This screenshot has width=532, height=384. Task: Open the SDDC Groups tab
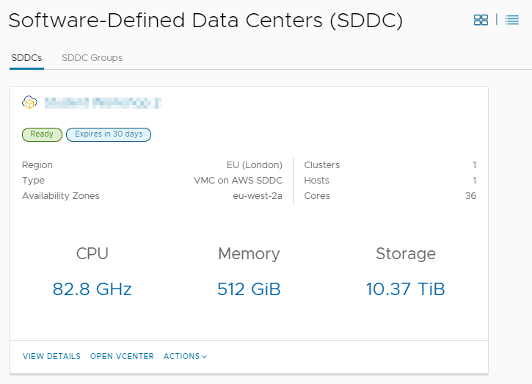click(x=92, y=58)
